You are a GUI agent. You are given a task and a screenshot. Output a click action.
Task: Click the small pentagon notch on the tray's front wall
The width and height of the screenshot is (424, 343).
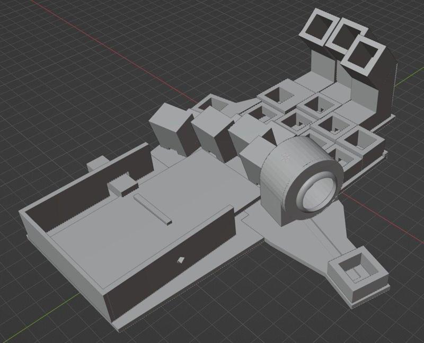[x=181, y=260]
